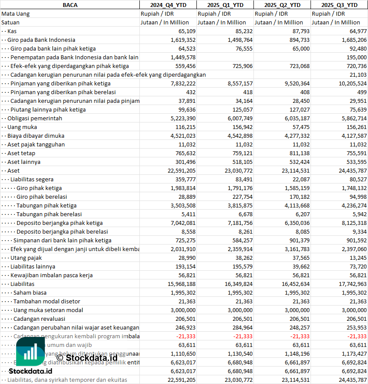This screenshot has width=368, height=384.
Task: Click the Saham biasa row label
Action: (x=30, y=292)
